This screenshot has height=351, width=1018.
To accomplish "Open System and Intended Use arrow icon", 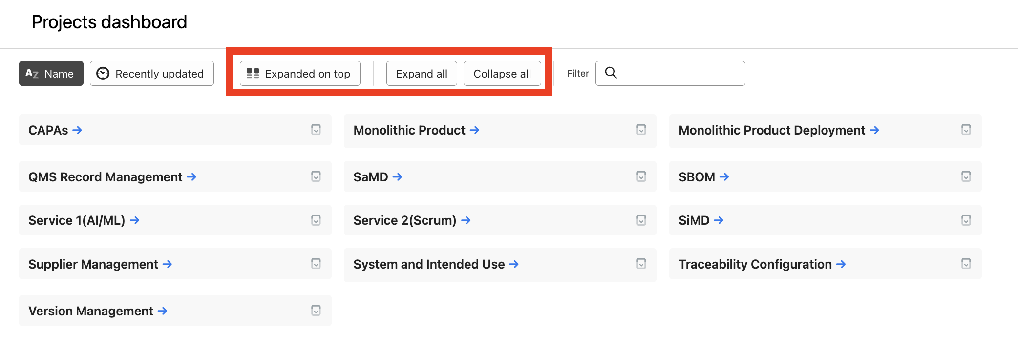I will [x=514, y=264].
